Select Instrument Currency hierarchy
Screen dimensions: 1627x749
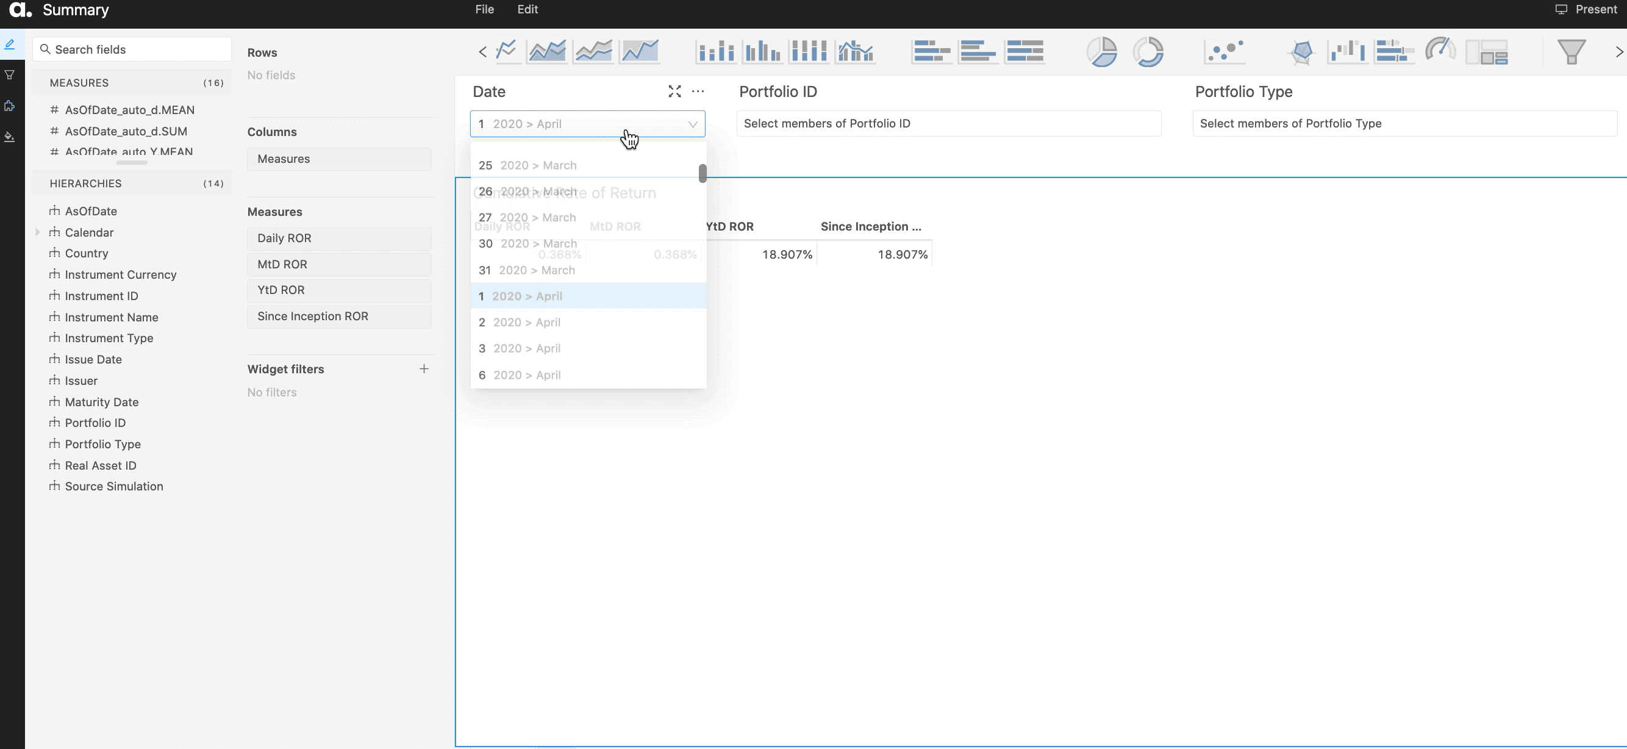tap(121, 274)
